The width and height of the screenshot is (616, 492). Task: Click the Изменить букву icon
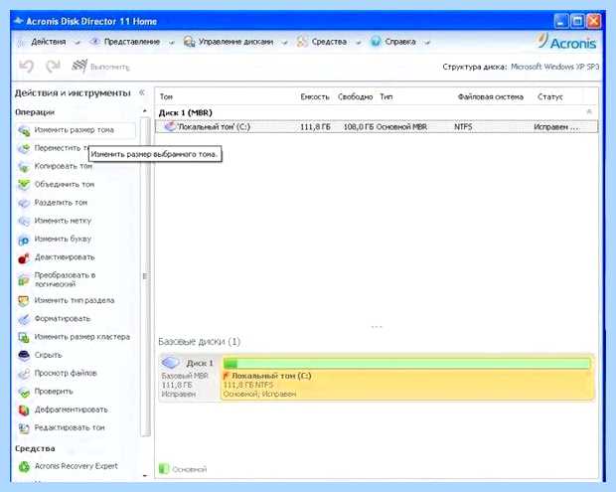coord(24,240)
